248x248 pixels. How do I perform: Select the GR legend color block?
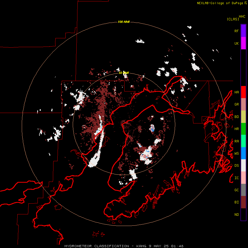243,104
